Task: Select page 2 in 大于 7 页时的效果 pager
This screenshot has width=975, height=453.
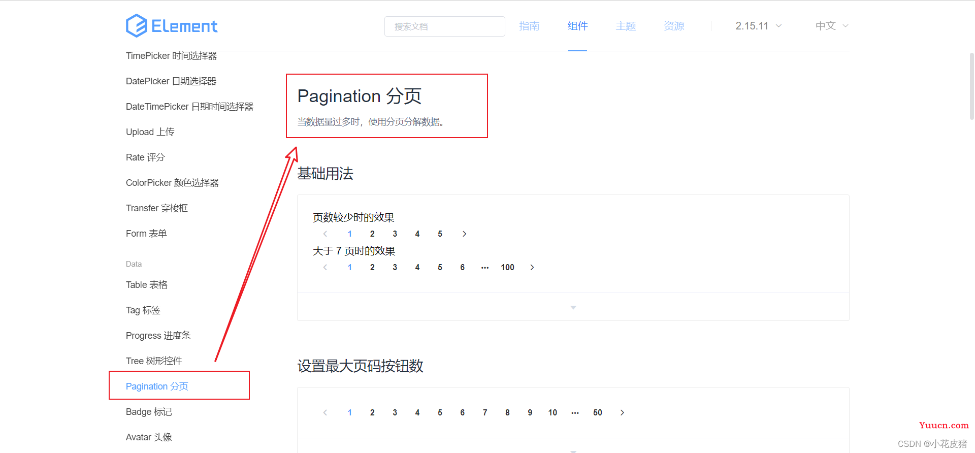Action: pyautogui.click(x=372, y=267)
